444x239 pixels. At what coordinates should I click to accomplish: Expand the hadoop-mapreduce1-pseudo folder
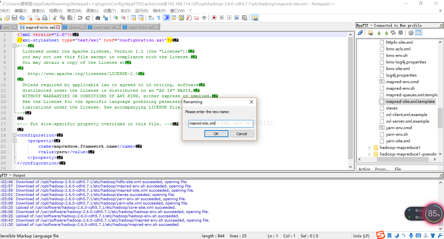coord(369,154)
